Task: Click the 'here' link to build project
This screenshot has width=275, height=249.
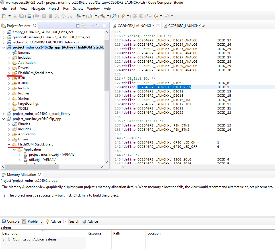Action: tap(85, 195)
